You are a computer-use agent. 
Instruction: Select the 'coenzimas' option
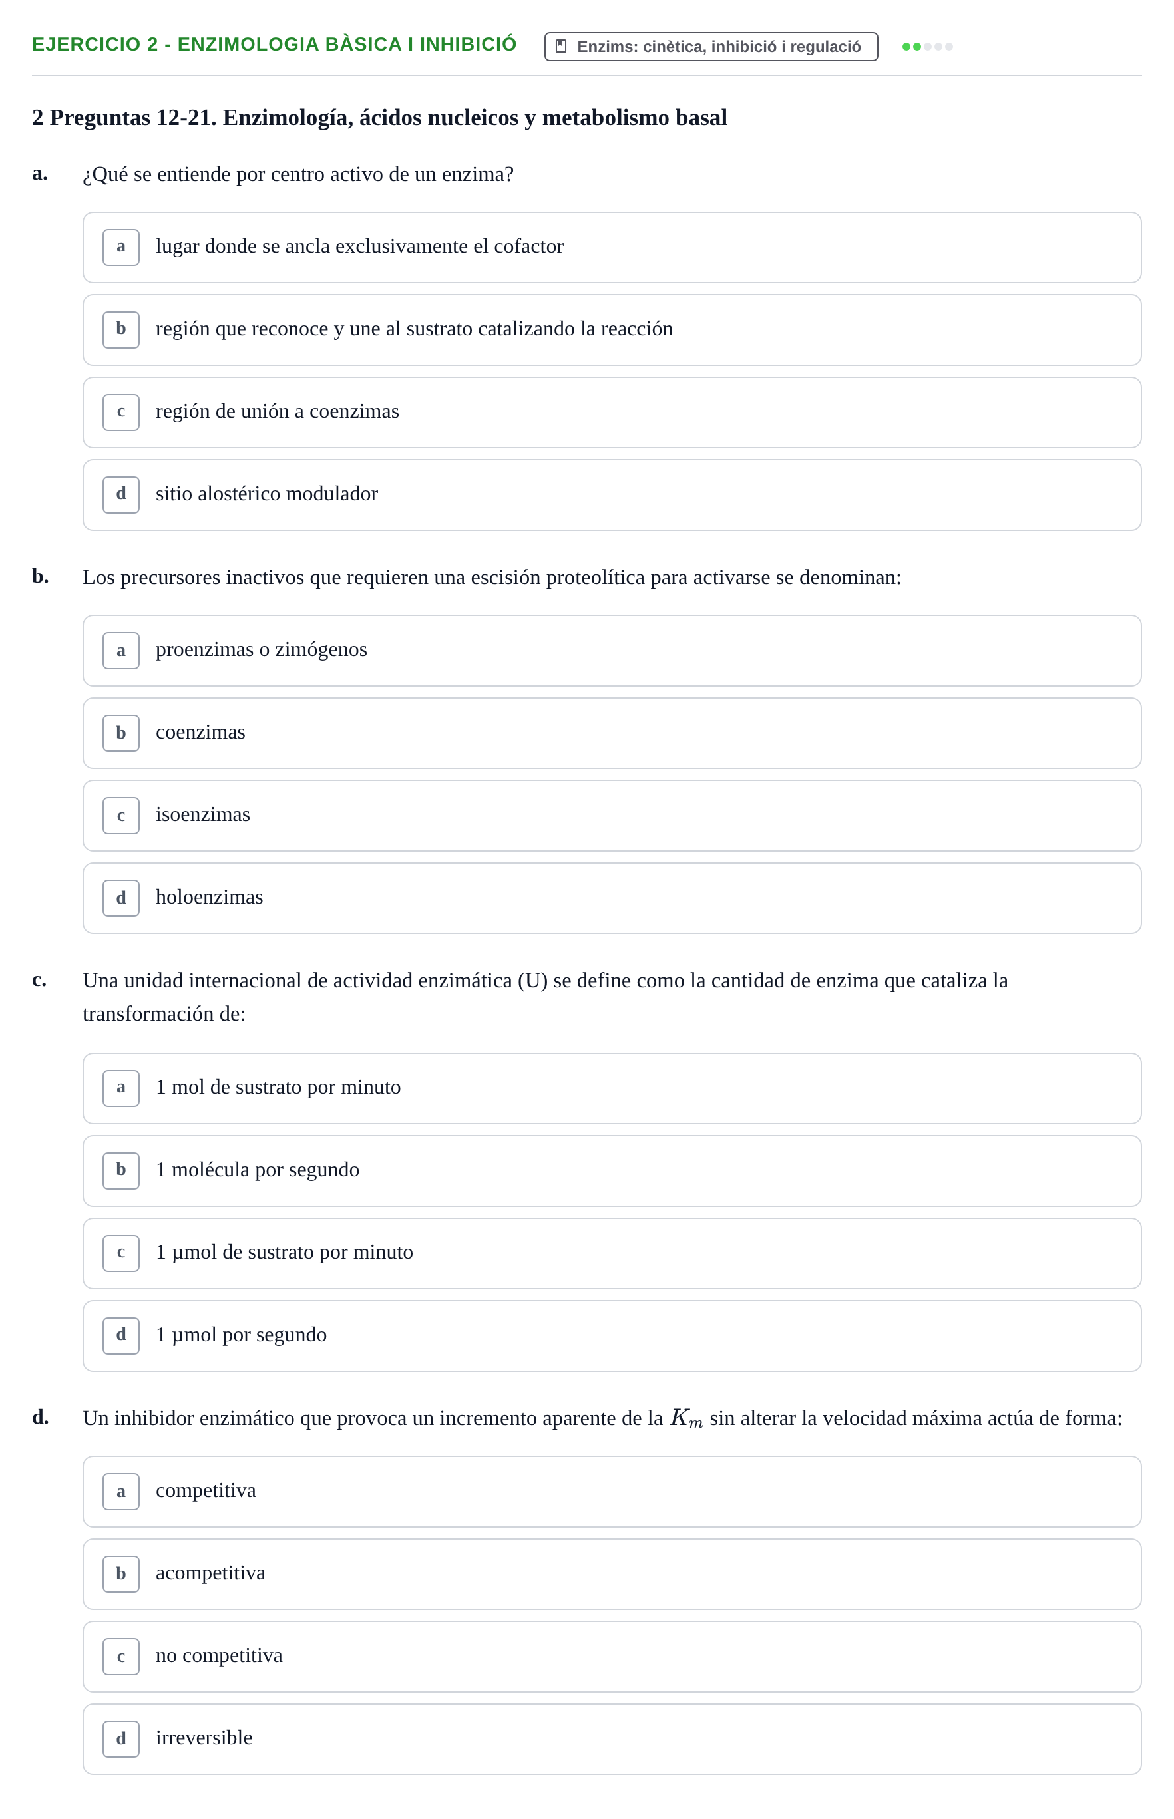click(612, 733)
